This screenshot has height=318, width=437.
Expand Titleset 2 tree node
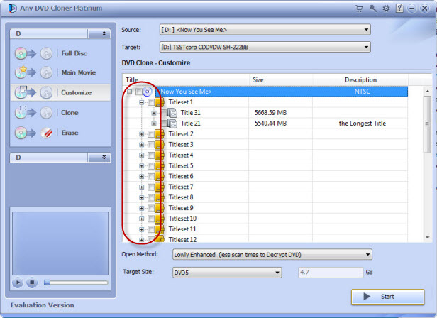[x=142, y=134]
